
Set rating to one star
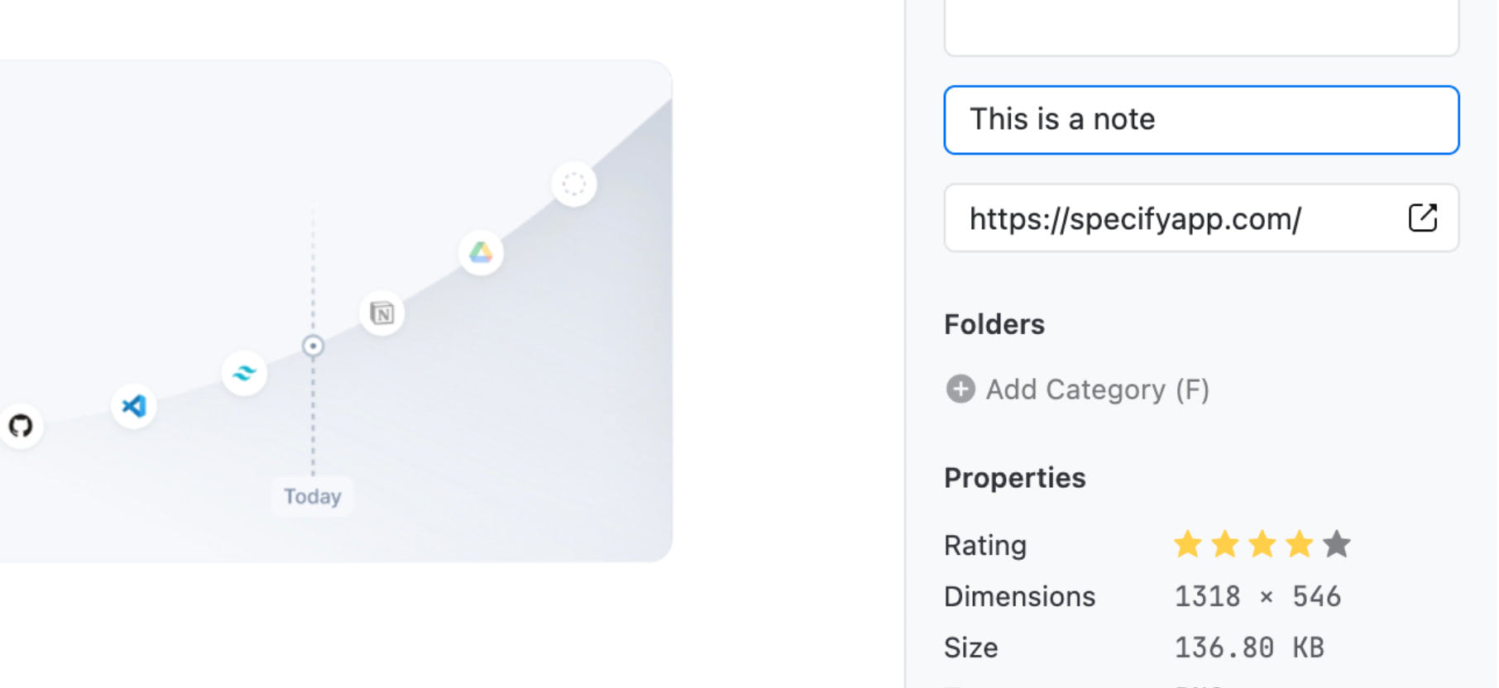click(x=1188, y=544)
